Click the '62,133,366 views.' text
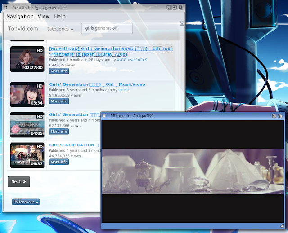Screen dimensions: 288x233 point(65,126)
